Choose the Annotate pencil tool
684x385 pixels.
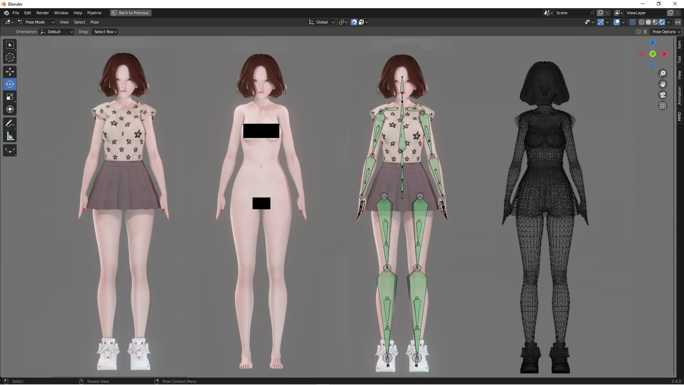tap(10, 124)
